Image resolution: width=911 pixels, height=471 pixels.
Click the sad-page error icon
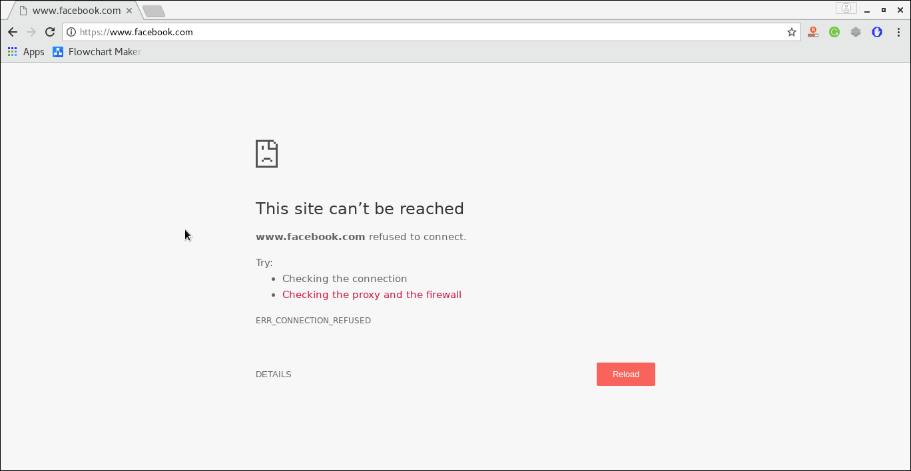click(266, 153)
